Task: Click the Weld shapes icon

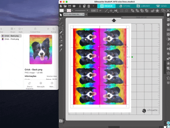Action: 153,11
